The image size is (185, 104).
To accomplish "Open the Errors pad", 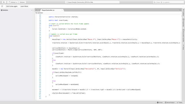I will (x=160, y=103).
